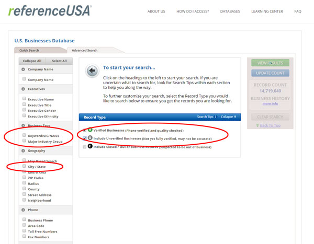The height and width of the screenshot is (244, 314).
Task: Check the Major Industry Group checkbox
Action: (x=24, y=141)
